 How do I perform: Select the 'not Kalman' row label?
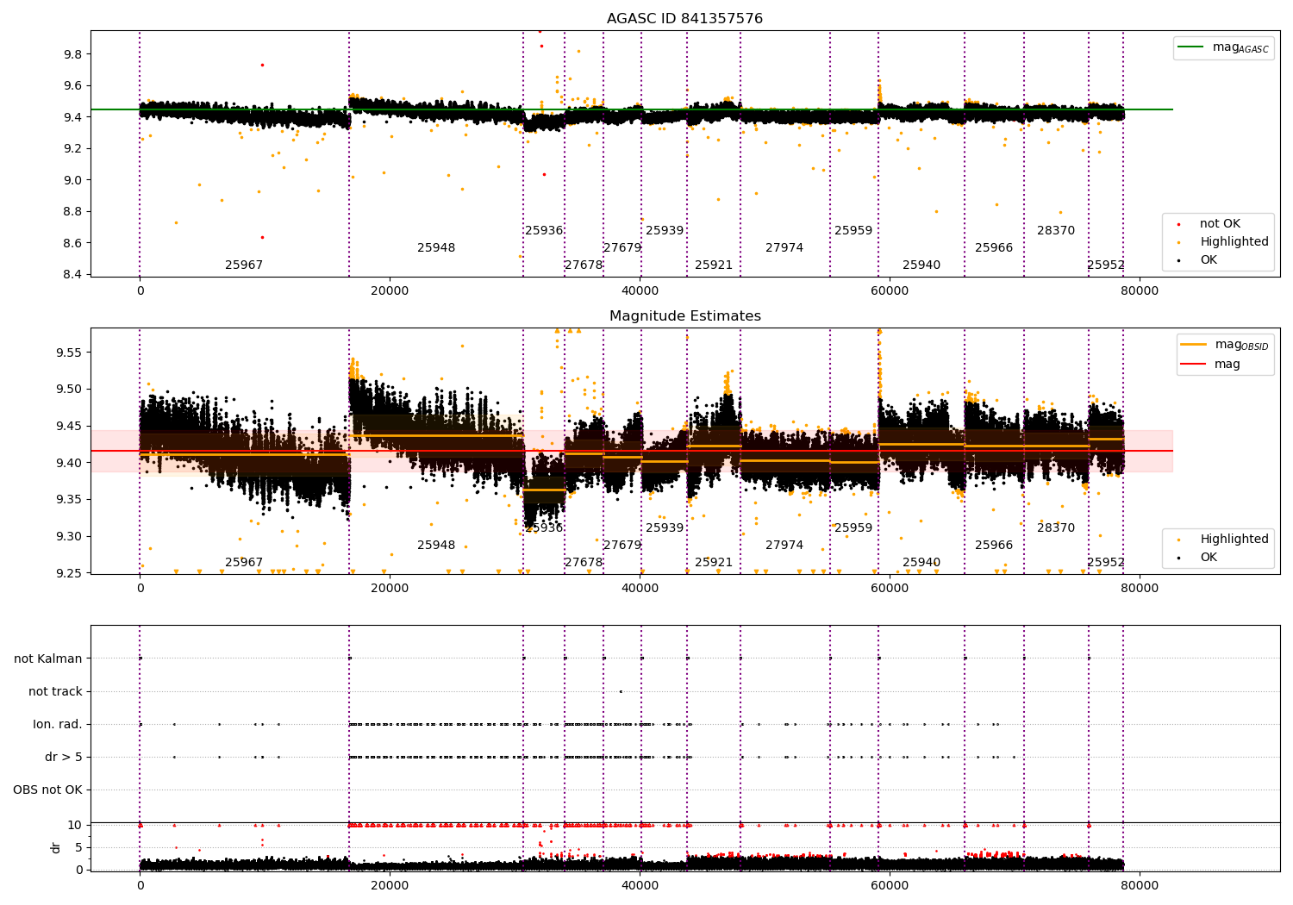pos(48,659)
